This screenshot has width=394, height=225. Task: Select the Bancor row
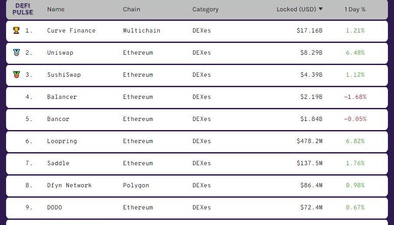tap(197, 119)
